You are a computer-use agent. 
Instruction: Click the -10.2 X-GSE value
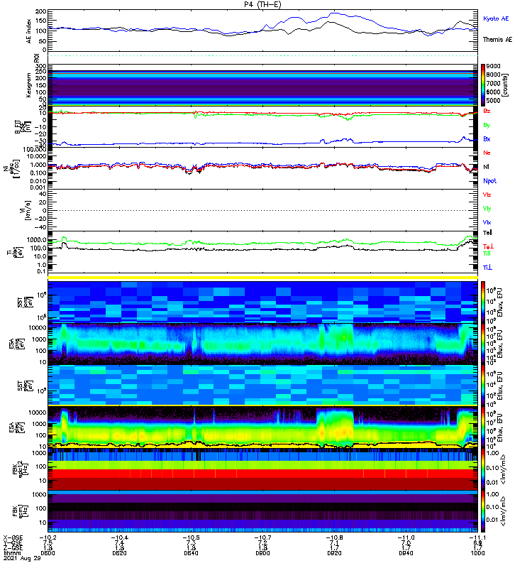[x=48, y=537]
